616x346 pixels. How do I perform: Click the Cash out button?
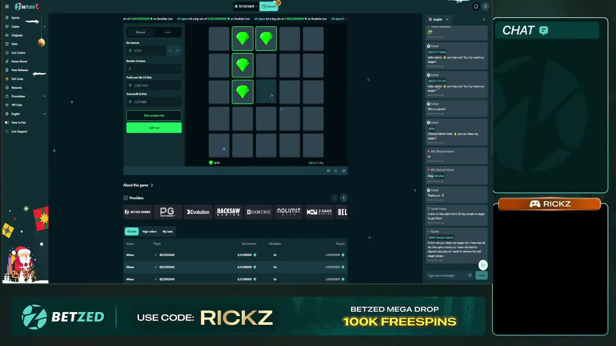point(154,127)
